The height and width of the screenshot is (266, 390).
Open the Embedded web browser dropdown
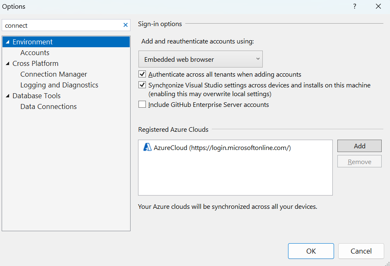pos(257,59)
